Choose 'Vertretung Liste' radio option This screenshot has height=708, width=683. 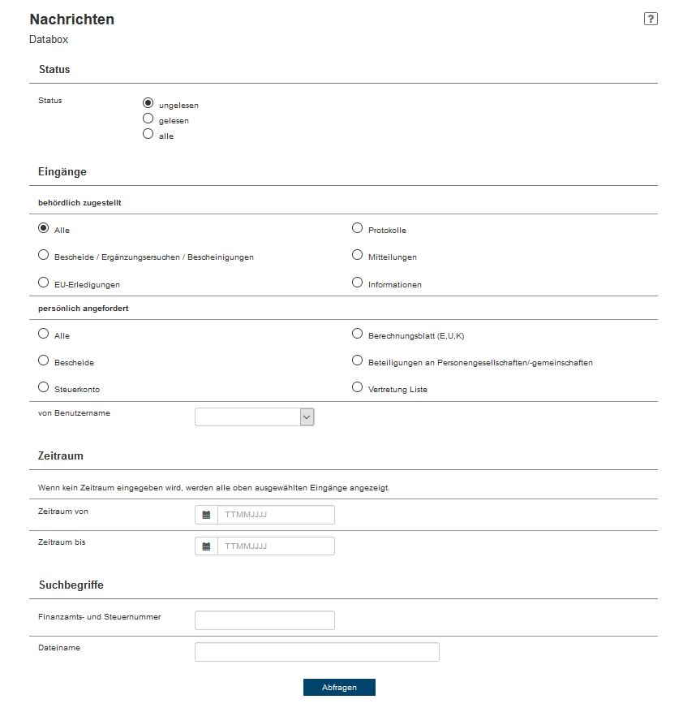pyautogui.click(x=357, y=387)
